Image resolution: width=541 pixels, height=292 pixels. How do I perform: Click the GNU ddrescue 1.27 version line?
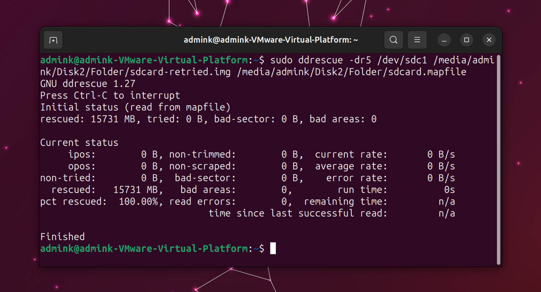(x=88, y=83)
